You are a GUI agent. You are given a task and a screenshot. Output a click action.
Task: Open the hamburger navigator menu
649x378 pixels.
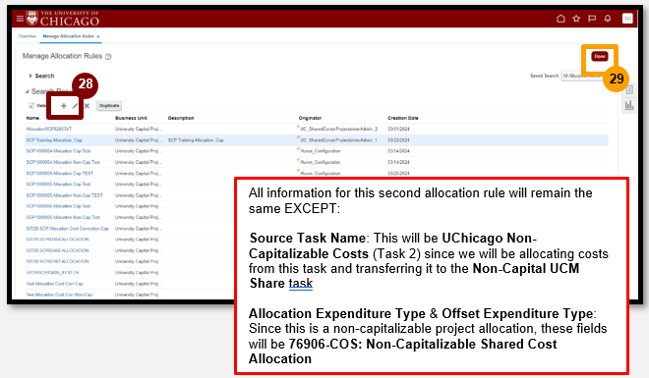pos(20,19)
